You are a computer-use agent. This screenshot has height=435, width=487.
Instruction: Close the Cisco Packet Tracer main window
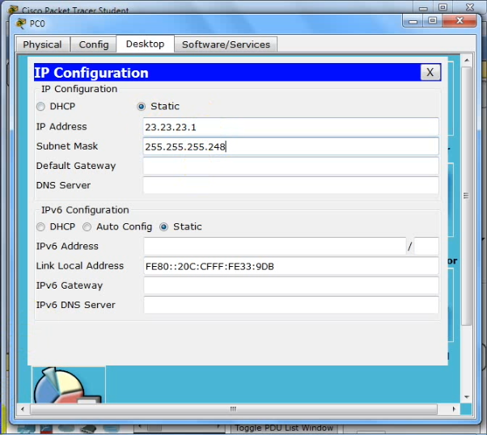(x=470, y=6)
